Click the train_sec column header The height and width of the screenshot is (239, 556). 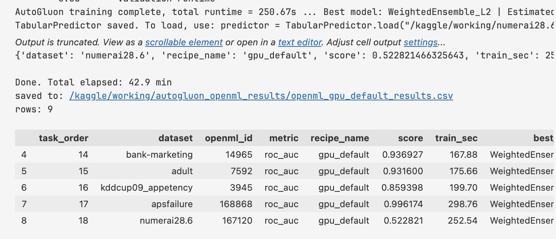click(x=456, y=138)
